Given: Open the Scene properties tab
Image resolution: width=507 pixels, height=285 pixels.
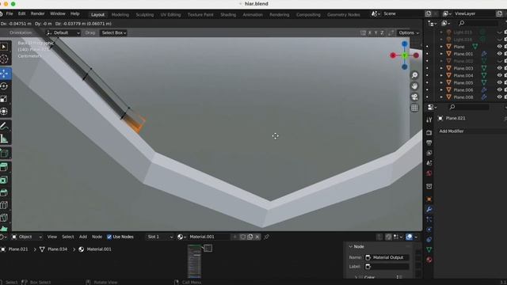Looking at the screenshot, I should coord(429,163).
